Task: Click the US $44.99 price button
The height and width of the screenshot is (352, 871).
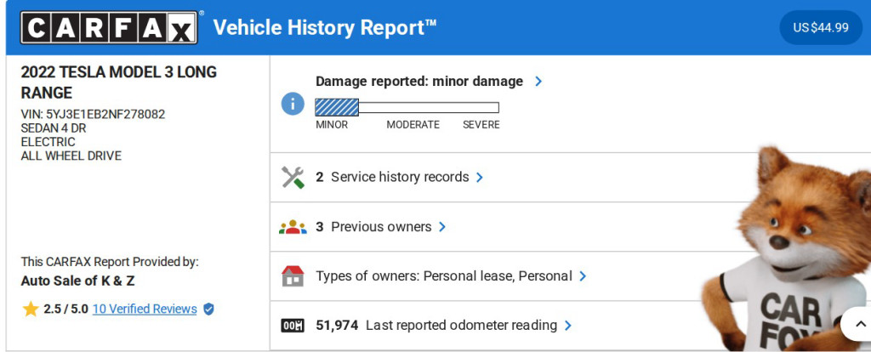Action: click(x=820, y=27)
